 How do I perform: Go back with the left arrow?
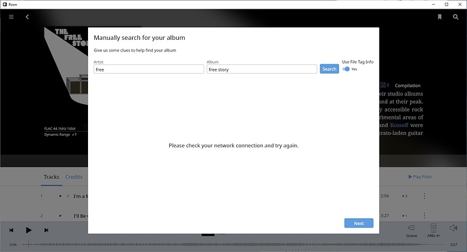(27, 17)
